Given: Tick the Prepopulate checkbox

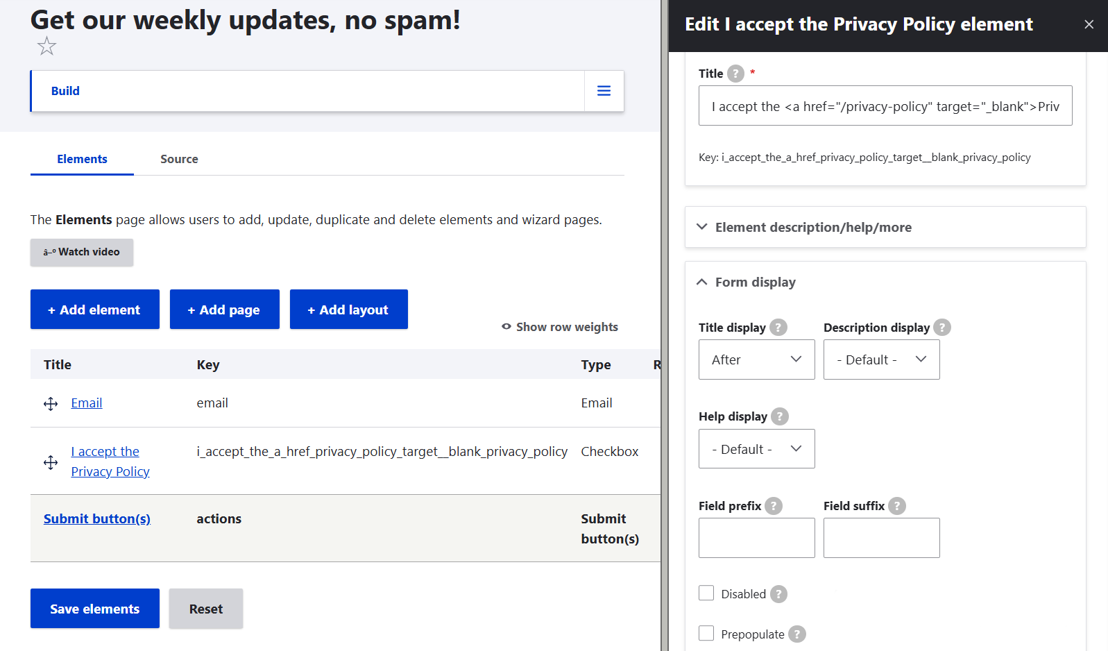Looking at the screenshot, I should tap(706, 633).
